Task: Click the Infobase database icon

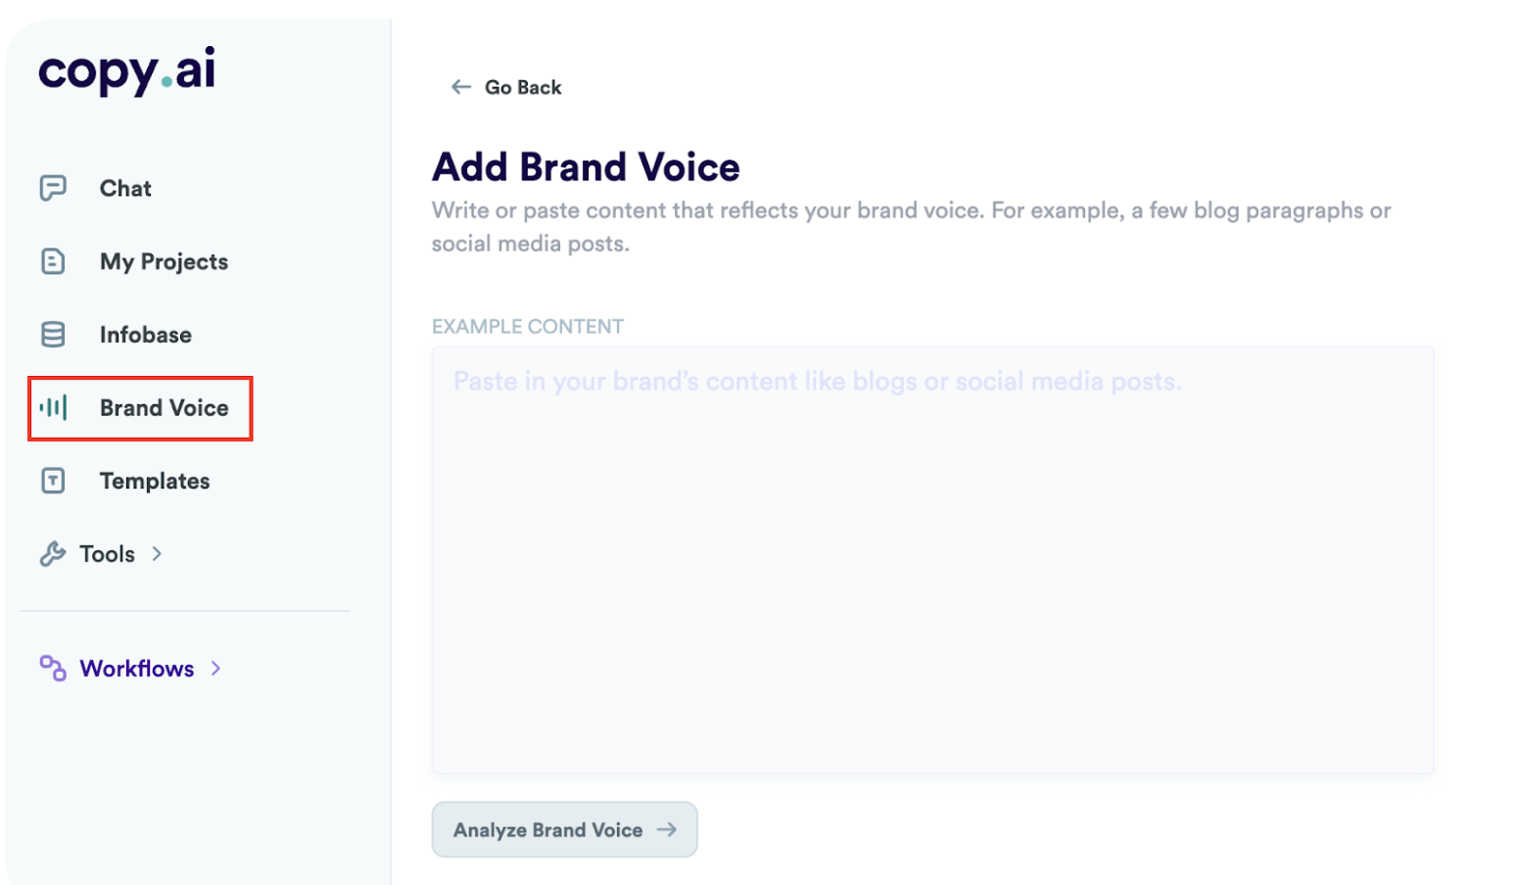Action: (x=52, y=334)
